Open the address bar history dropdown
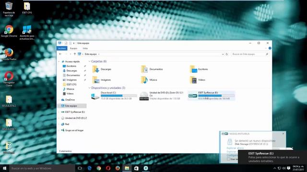This screenshot has width=307, height=172. 223,54
